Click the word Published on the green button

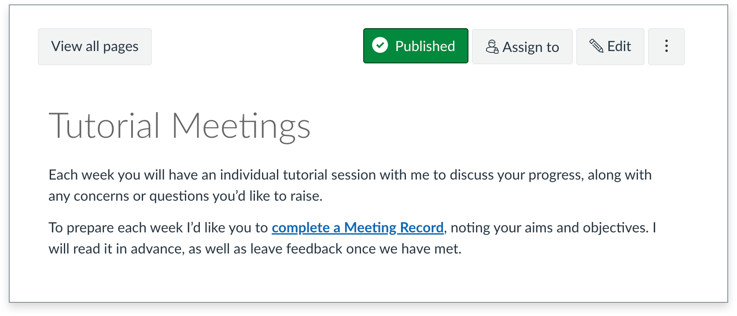(425, 46)
